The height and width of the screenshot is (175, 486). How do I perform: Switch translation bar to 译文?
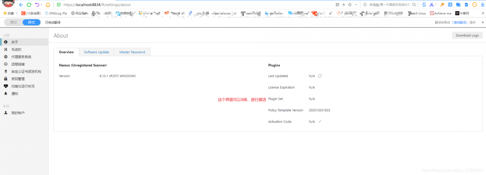32,22
